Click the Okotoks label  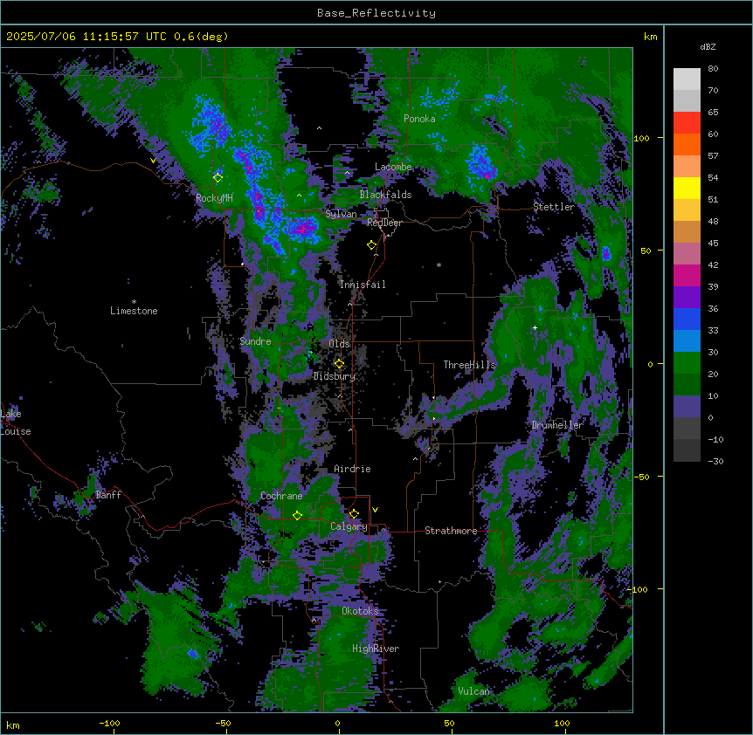click(x=360, y=611)
